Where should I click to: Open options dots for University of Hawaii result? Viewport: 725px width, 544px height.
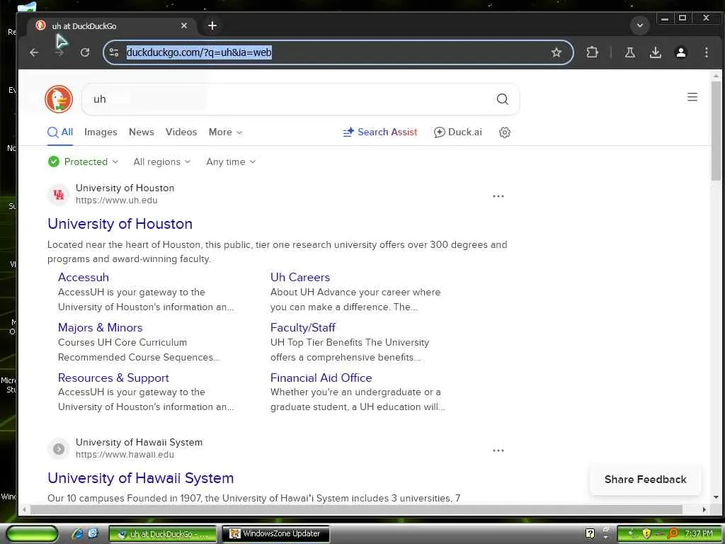coord(498,450)
